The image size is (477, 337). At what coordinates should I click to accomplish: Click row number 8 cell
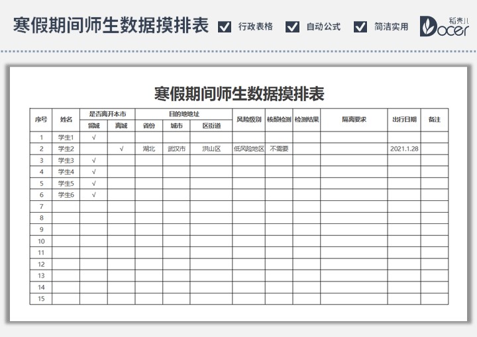tap(41, 218)
